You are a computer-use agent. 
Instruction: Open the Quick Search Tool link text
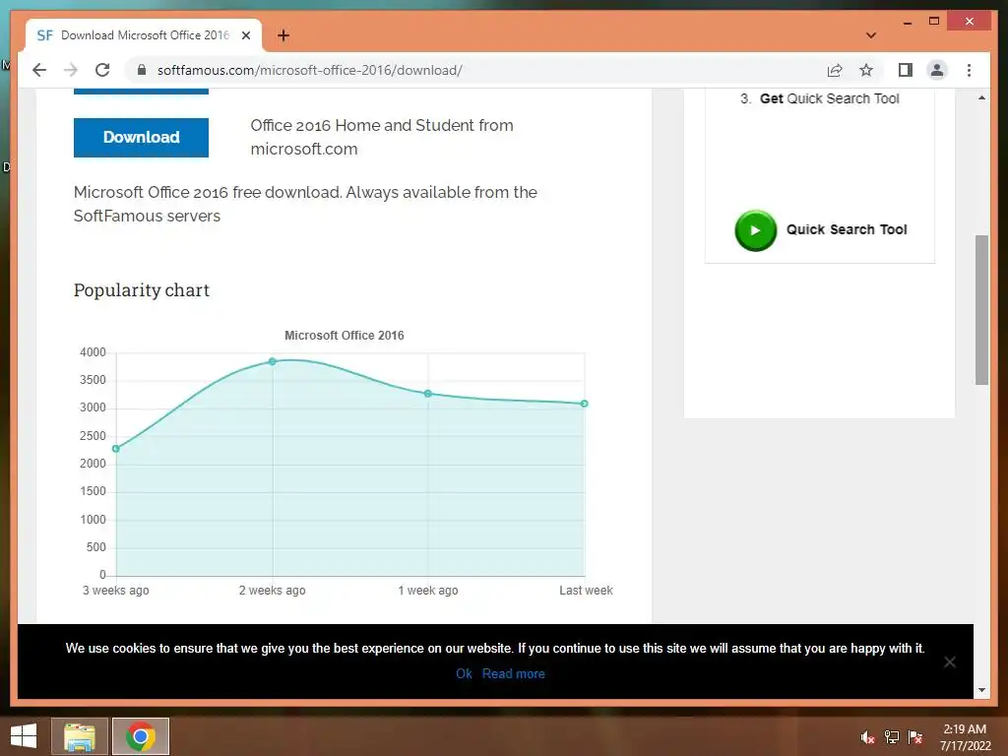pos(846,229)
